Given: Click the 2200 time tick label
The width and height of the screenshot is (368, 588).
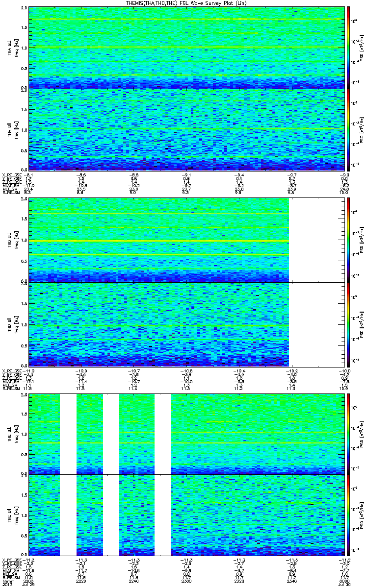Looking at the screenshot, I should coord(28,581).
